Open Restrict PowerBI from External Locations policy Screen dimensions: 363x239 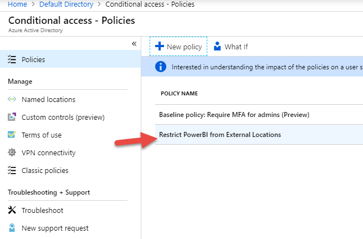tap(259, 135)
